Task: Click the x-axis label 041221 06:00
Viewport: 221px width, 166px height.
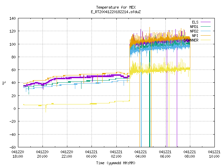Action: [x=165, y=154]
